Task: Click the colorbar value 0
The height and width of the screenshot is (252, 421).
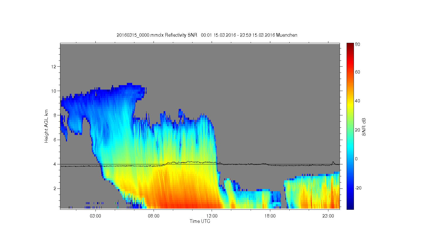Action: pyautogui.click(x=356, y=159)
